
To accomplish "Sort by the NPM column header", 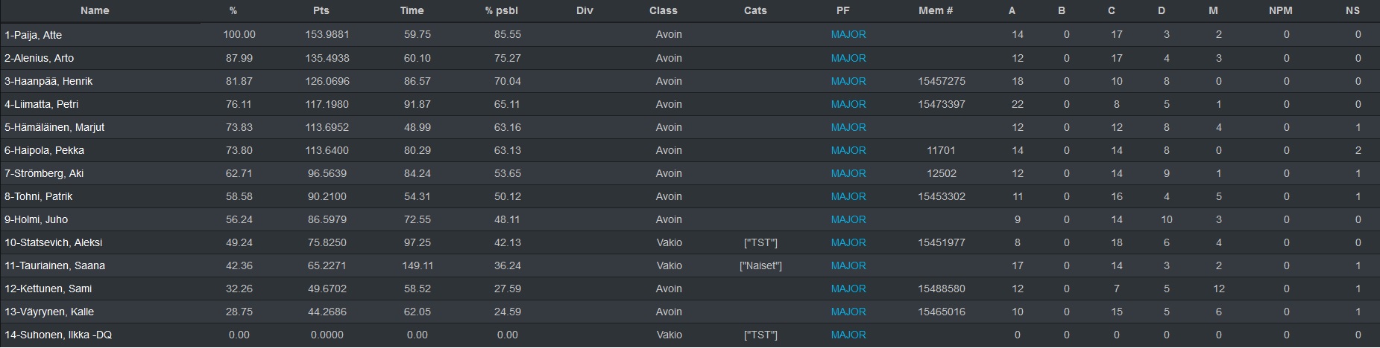I will [1281, 10].
